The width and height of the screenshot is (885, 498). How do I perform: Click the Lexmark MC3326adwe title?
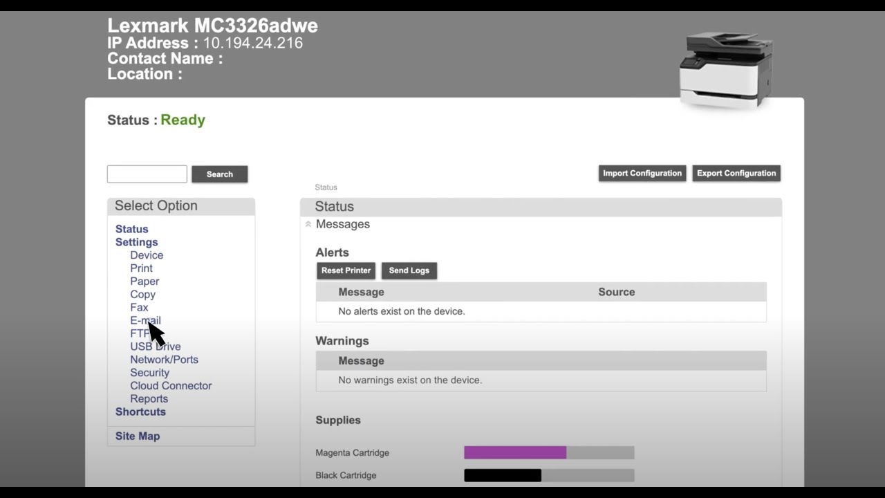tap(212, 26)
